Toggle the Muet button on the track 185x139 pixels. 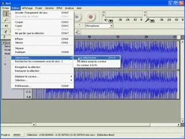coord(7,53)
